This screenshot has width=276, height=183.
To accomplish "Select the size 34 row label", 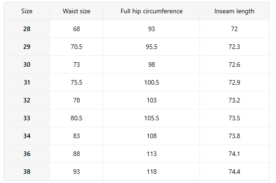I will click(27, 136).
